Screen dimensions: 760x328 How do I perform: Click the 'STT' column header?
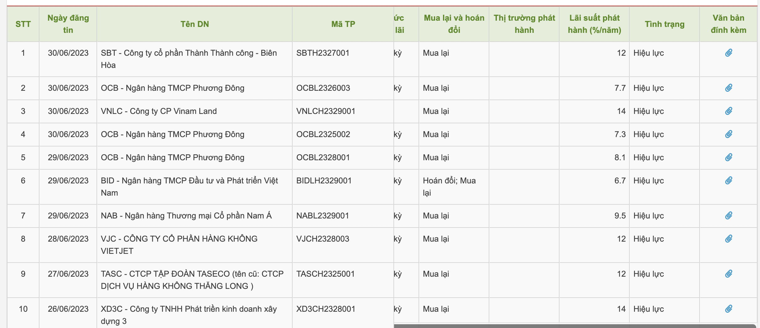23,24
